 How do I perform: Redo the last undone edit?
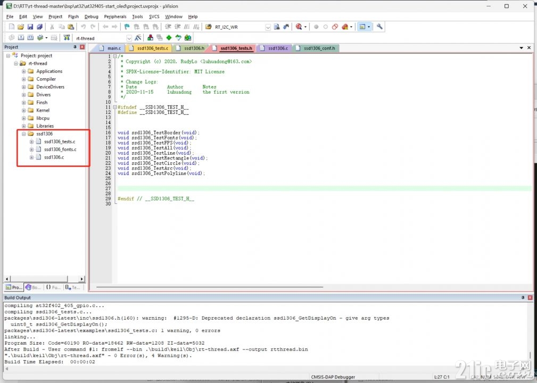coord(93,27)
